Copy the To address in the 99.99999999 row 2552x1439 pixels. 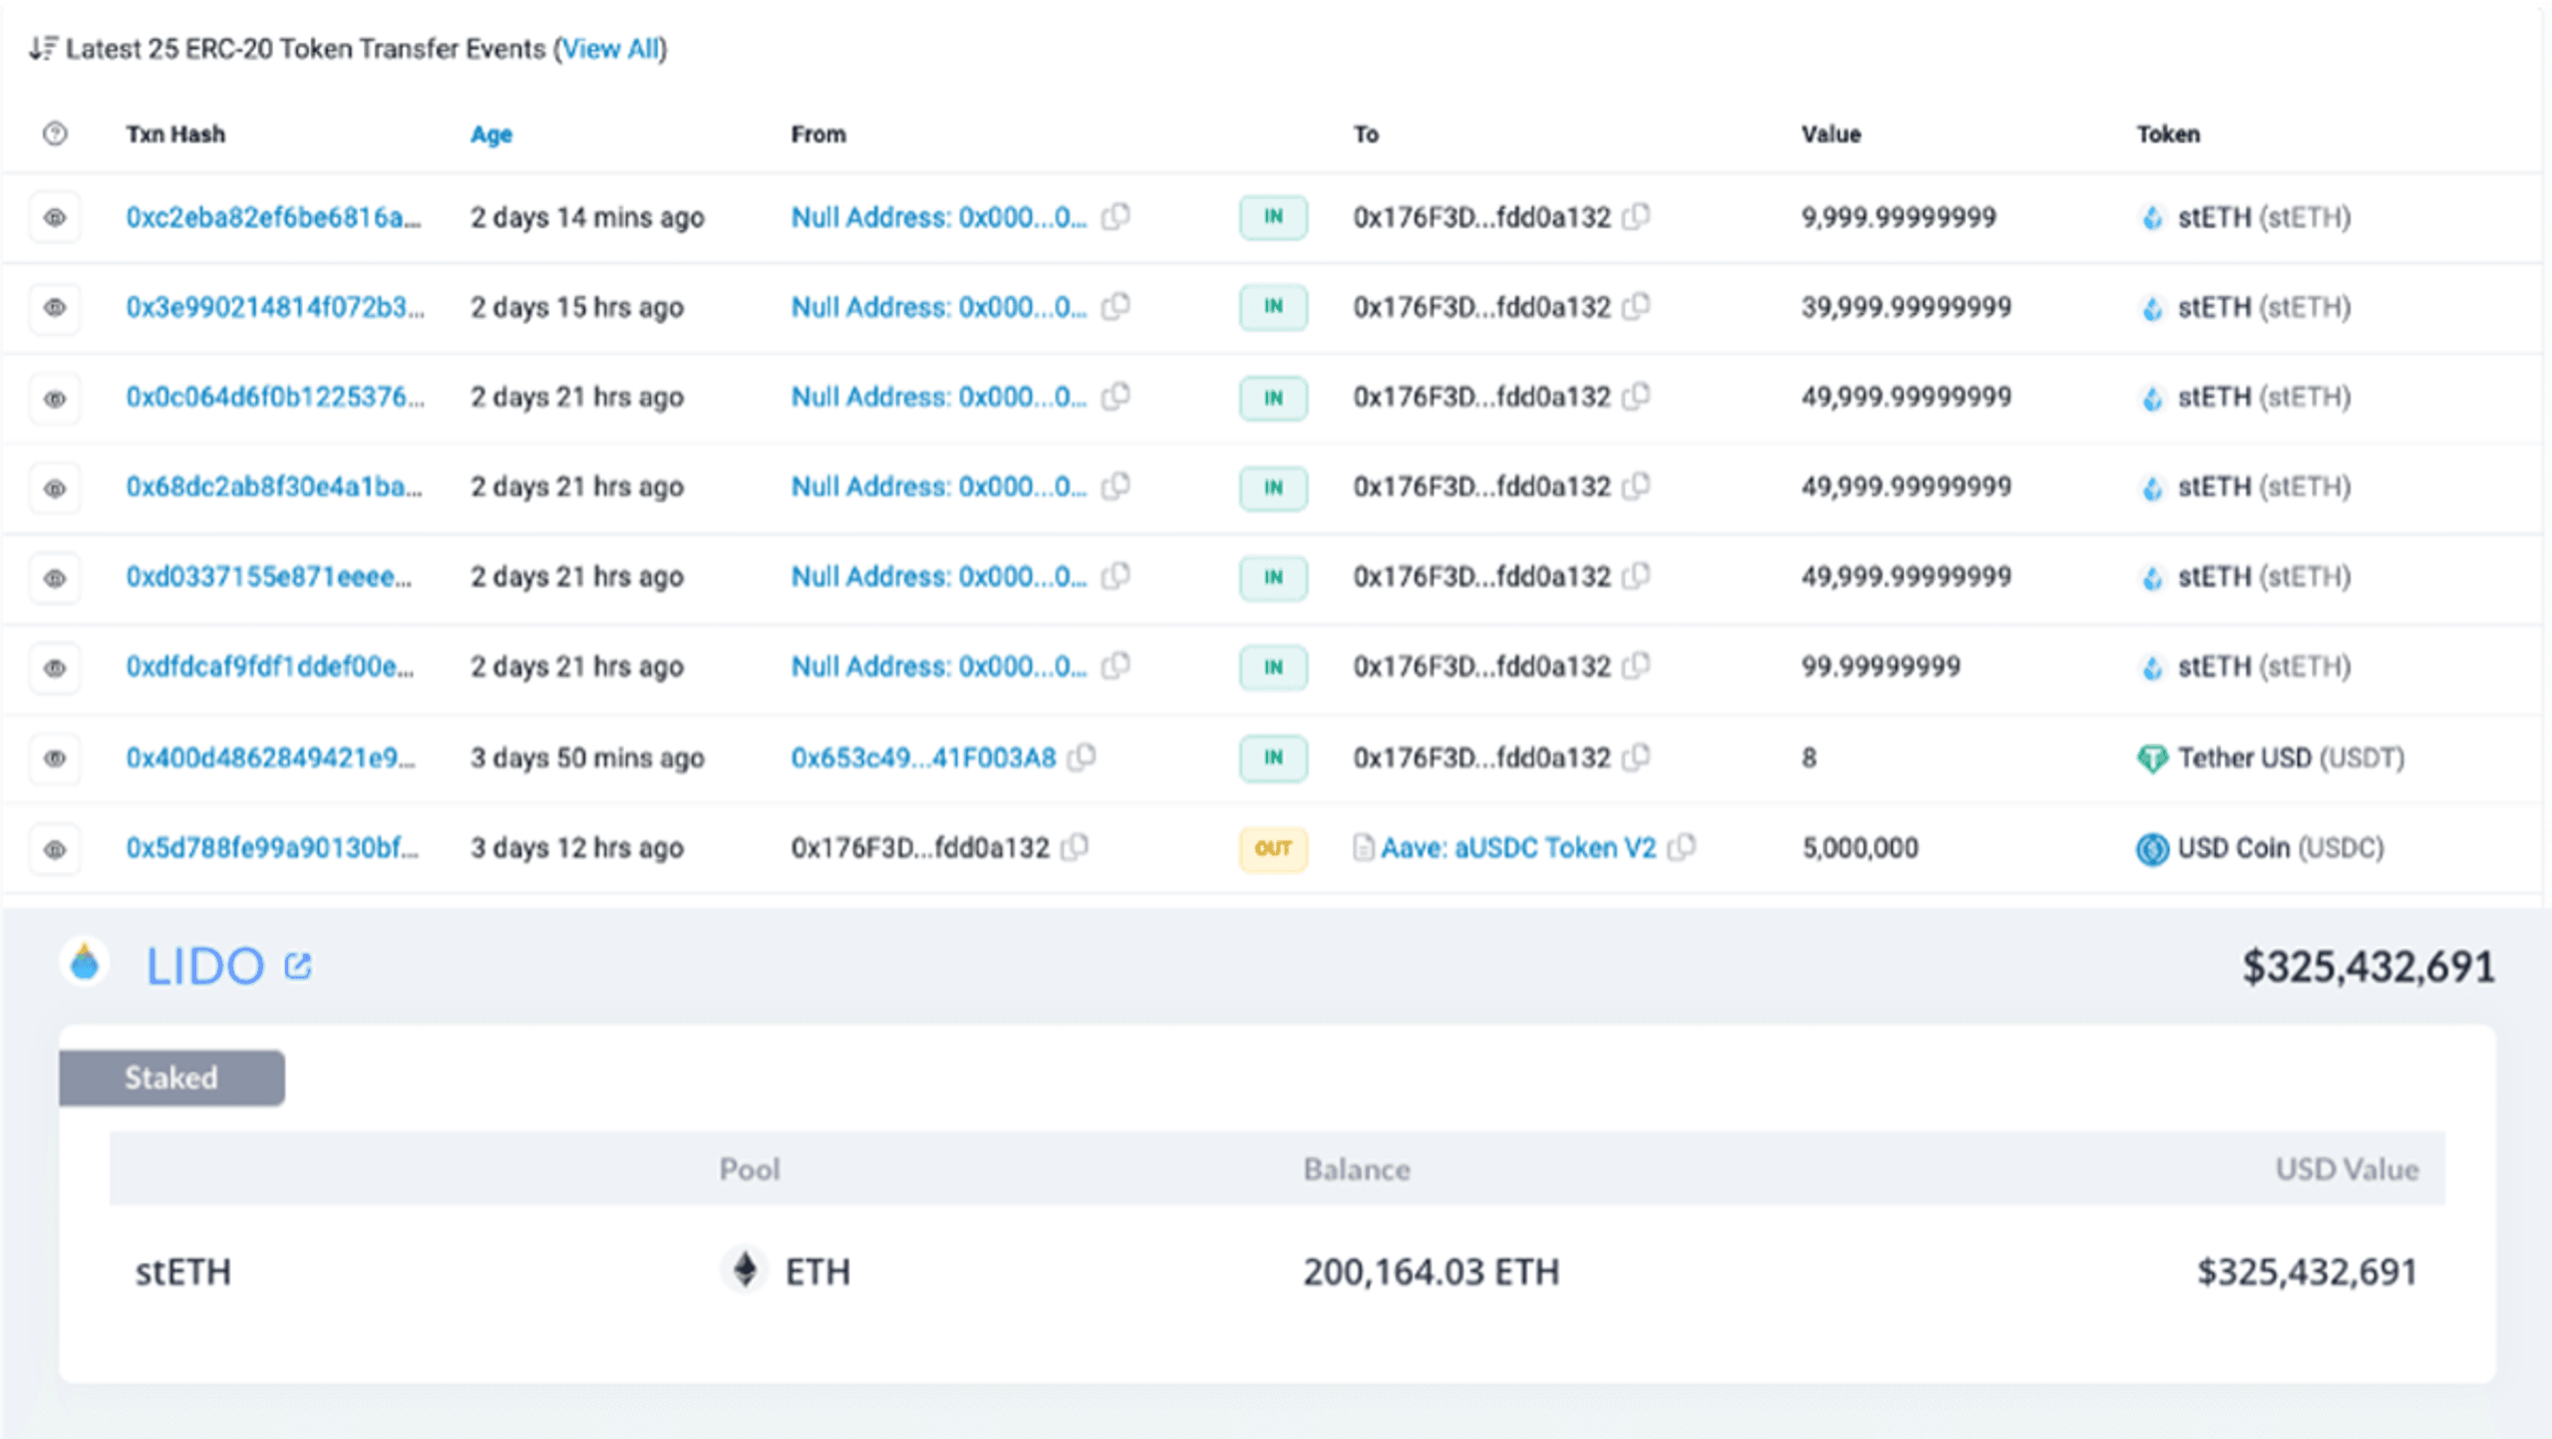pos(1636,665)
